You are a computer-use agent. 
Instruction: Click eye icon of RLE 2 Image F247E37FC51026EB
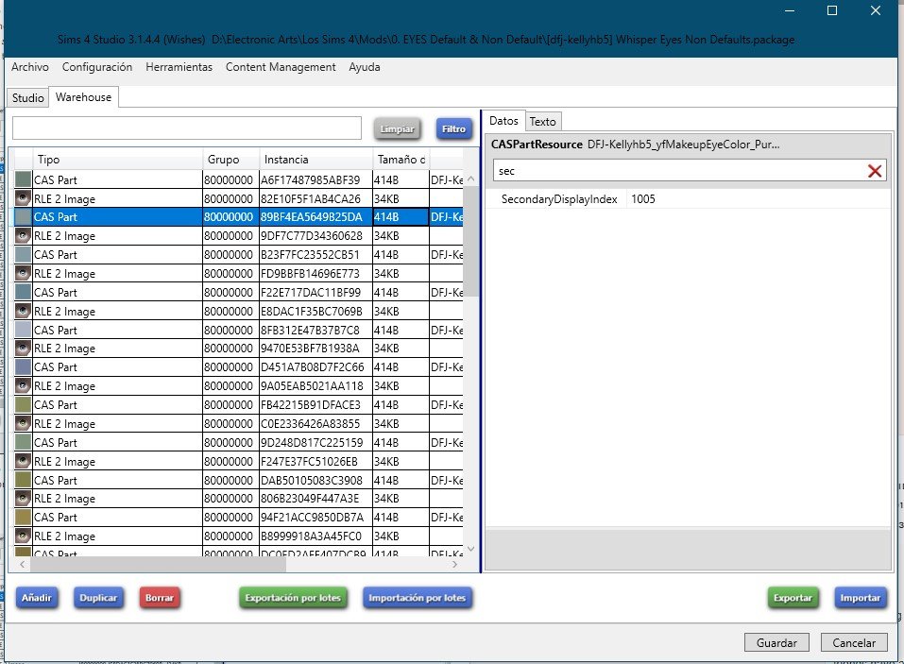click(x=24, y=461)
